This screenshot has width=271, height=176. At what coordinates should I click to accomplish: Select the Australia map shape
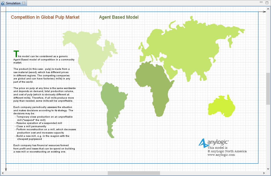222,106
